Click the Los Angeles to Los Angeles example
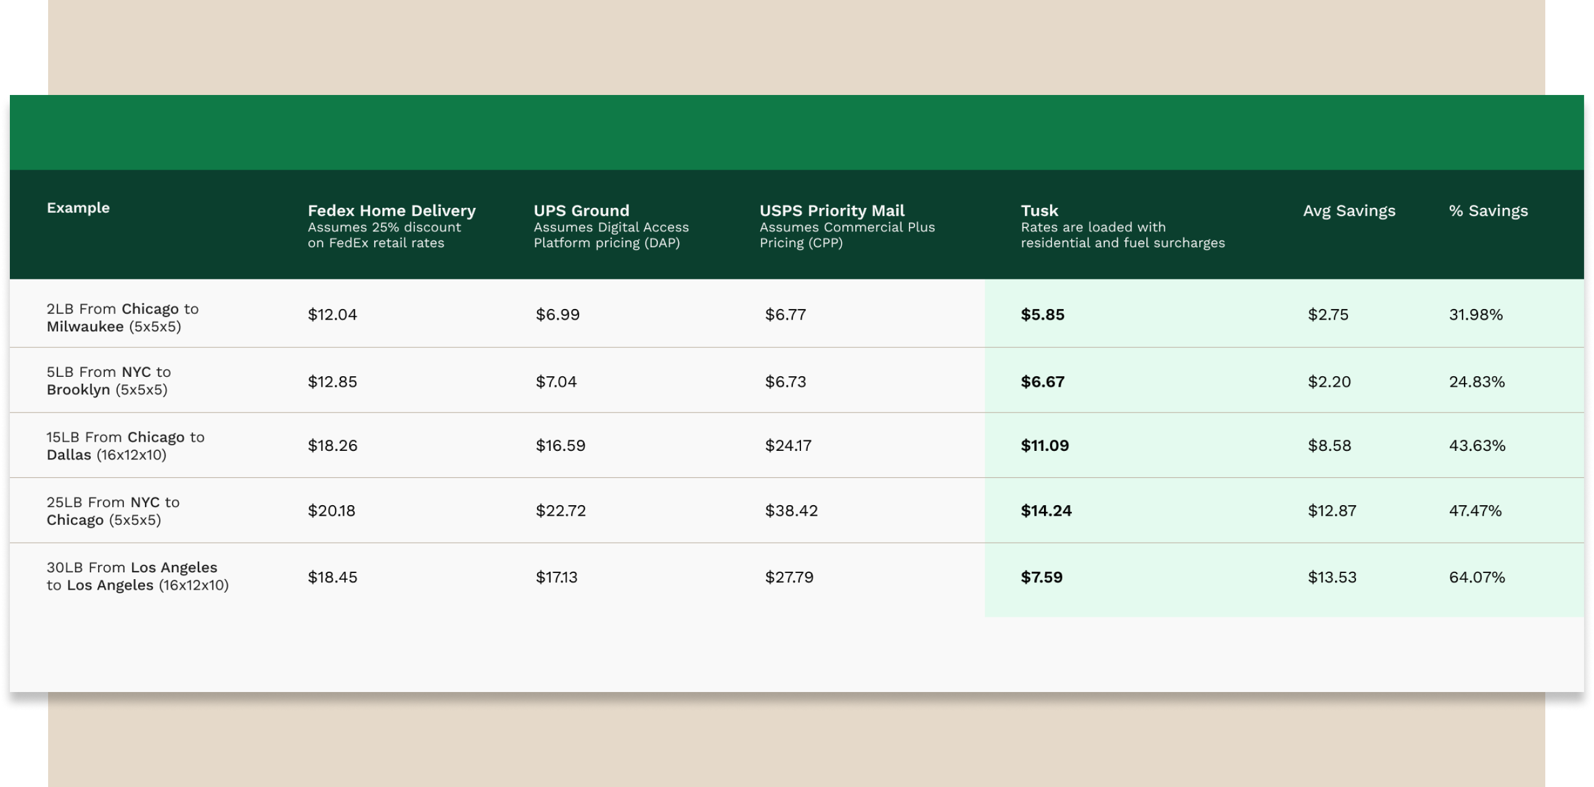Viewport: 1594px width, 787px height. coord(138,576)
